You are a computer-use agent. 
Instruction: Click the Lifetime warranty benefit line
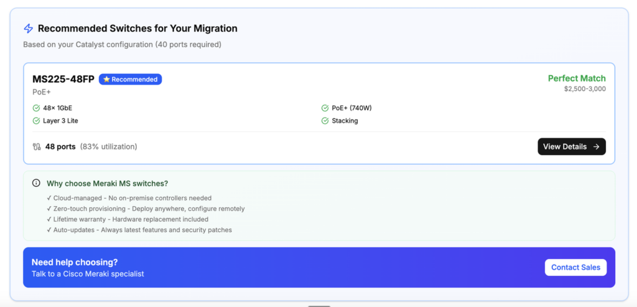(x=131, y=219)
